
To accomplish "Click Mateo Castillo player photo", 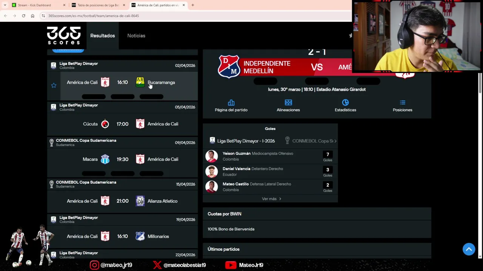I will 211,187.
